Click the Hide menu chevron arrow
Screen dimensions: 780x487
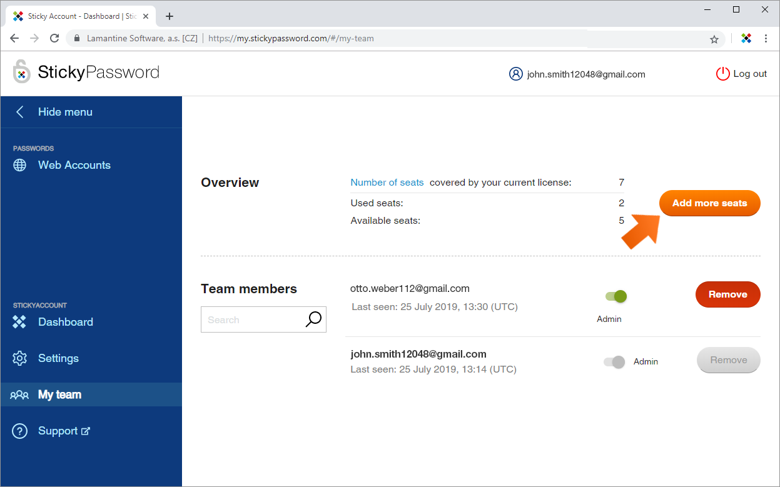pos(19,112)
